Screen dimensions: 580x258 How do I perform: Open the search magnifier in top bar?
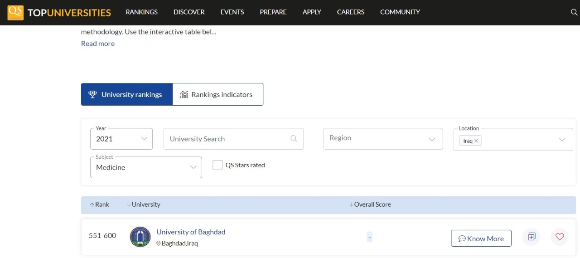pos(574,12)
